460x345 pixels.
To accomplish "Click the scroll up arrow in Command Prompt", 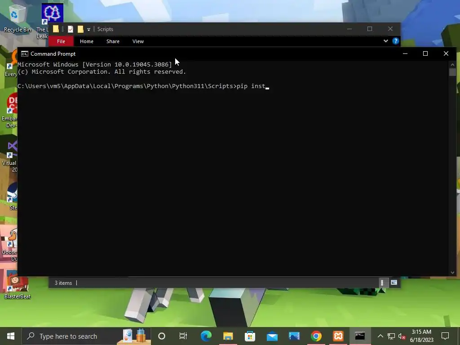I will point(452,65).
